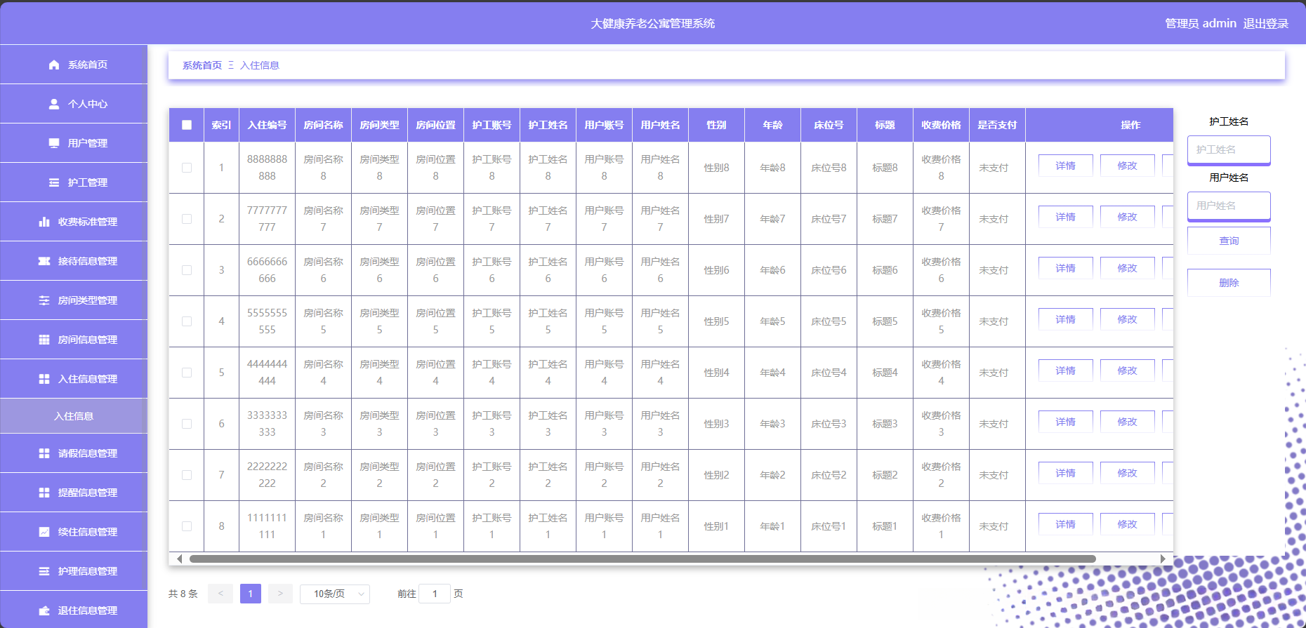Viewport: 1306px width, 628px height.
Task: Open 护理信息管理 in the sidebar
Action: (74, 571)
